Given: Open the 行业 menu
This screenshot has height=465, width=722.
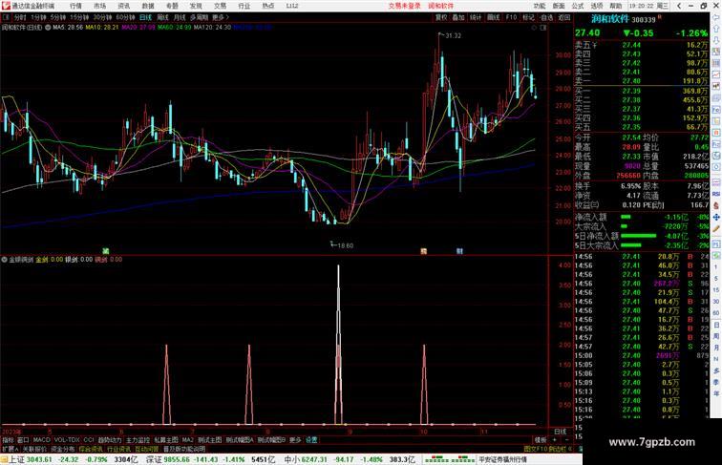Looking at the screenshot, I should (244, 6).
